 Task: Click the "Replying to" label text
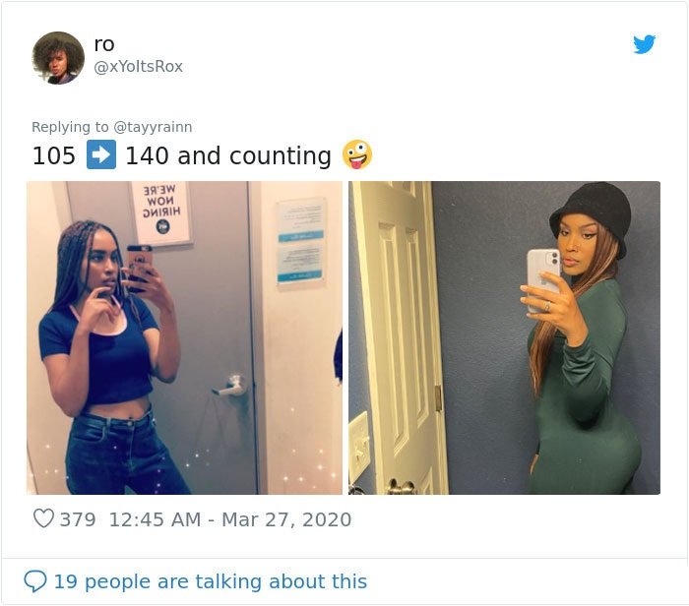[x=70, y=127]
